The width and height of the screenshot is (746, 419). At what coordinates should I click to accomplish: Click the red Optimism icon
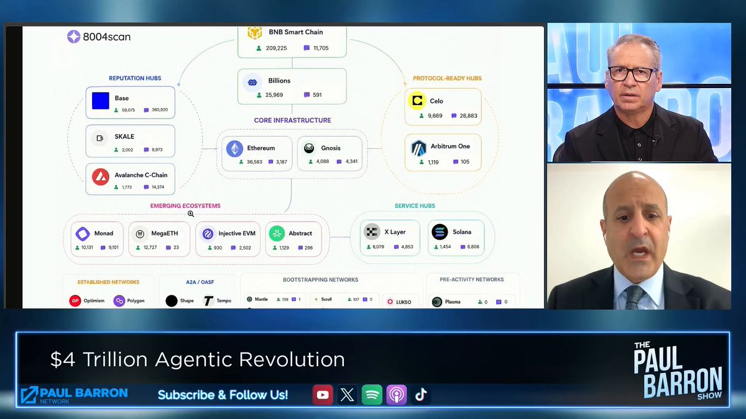point(75,301)
